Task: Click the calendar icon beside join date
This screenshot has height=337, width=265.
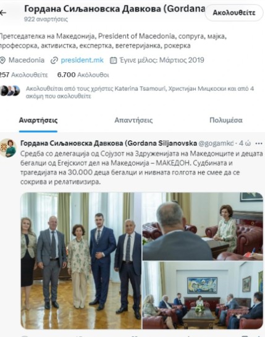Action: coord(113,61)
